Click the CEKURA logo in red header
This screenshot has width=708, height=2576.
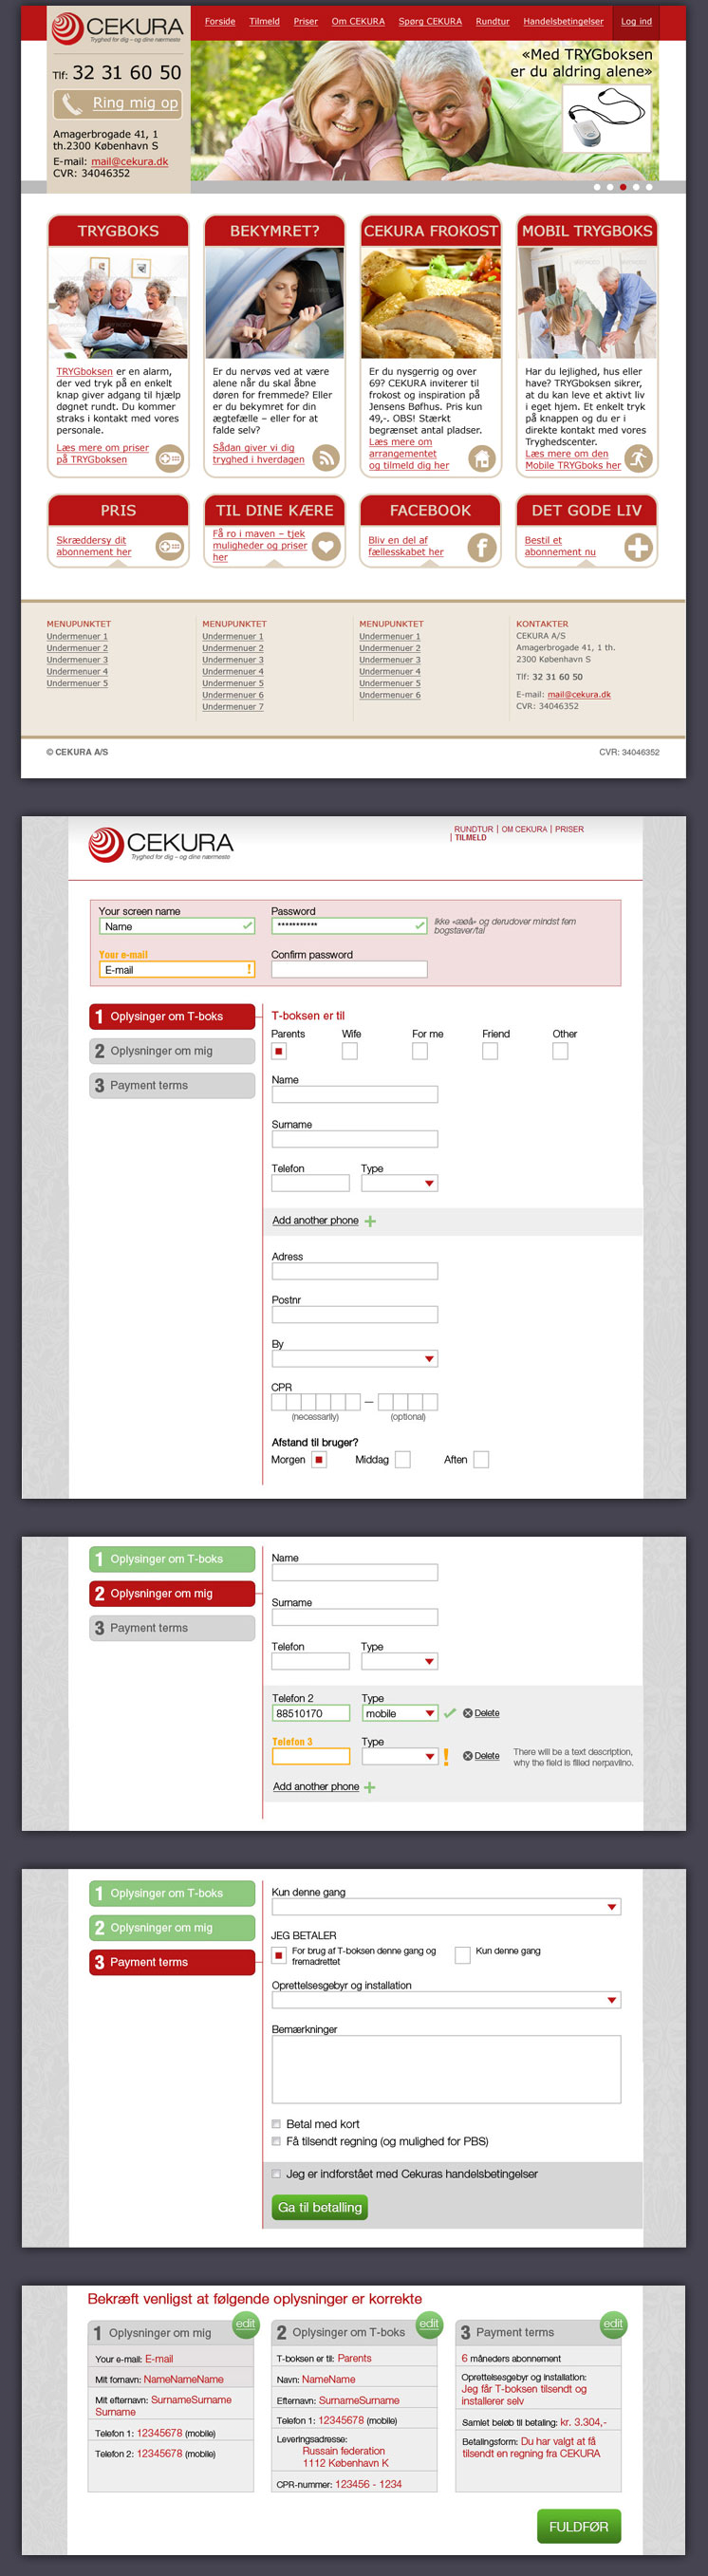click(x=117, y=28)
